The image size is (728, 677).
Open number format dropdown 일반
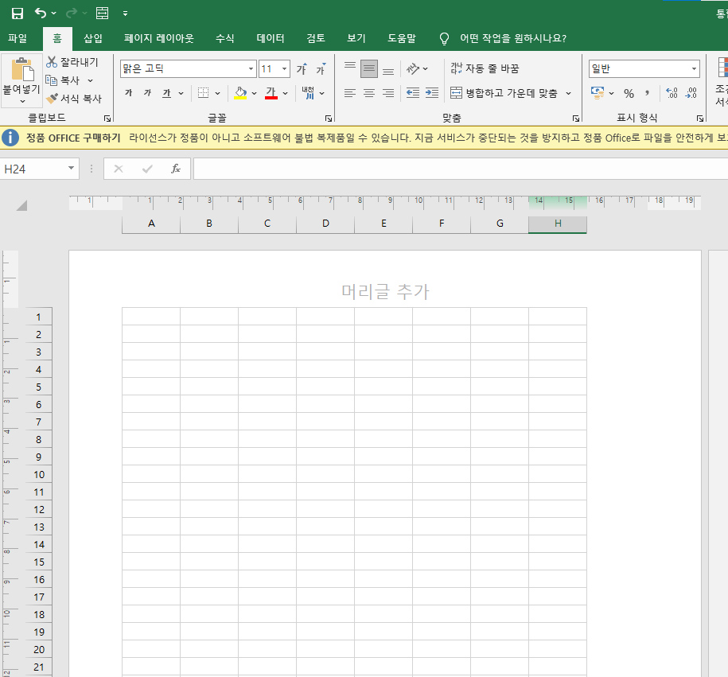click(694, 68)
